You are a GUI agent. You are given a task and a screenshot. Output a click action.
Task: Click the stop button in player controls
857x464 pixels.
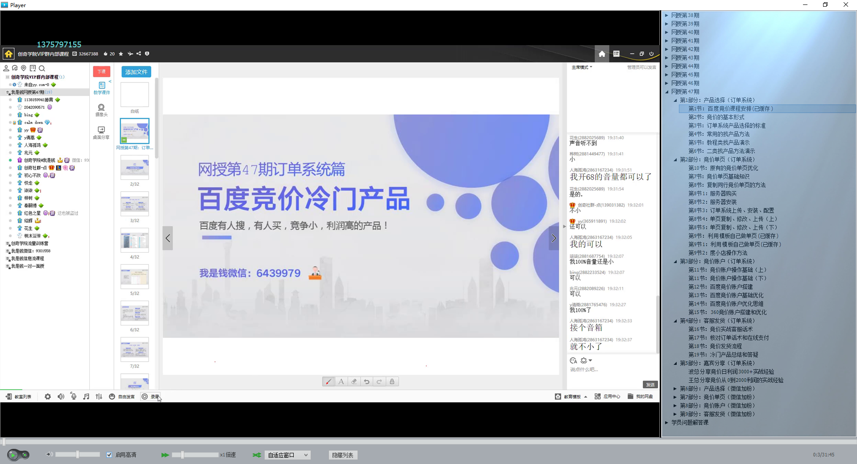[x=25, y=455]
